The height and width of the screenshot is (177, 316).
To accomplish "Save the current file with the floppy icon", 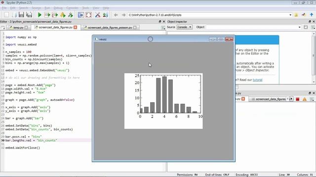I will (21, 15).
